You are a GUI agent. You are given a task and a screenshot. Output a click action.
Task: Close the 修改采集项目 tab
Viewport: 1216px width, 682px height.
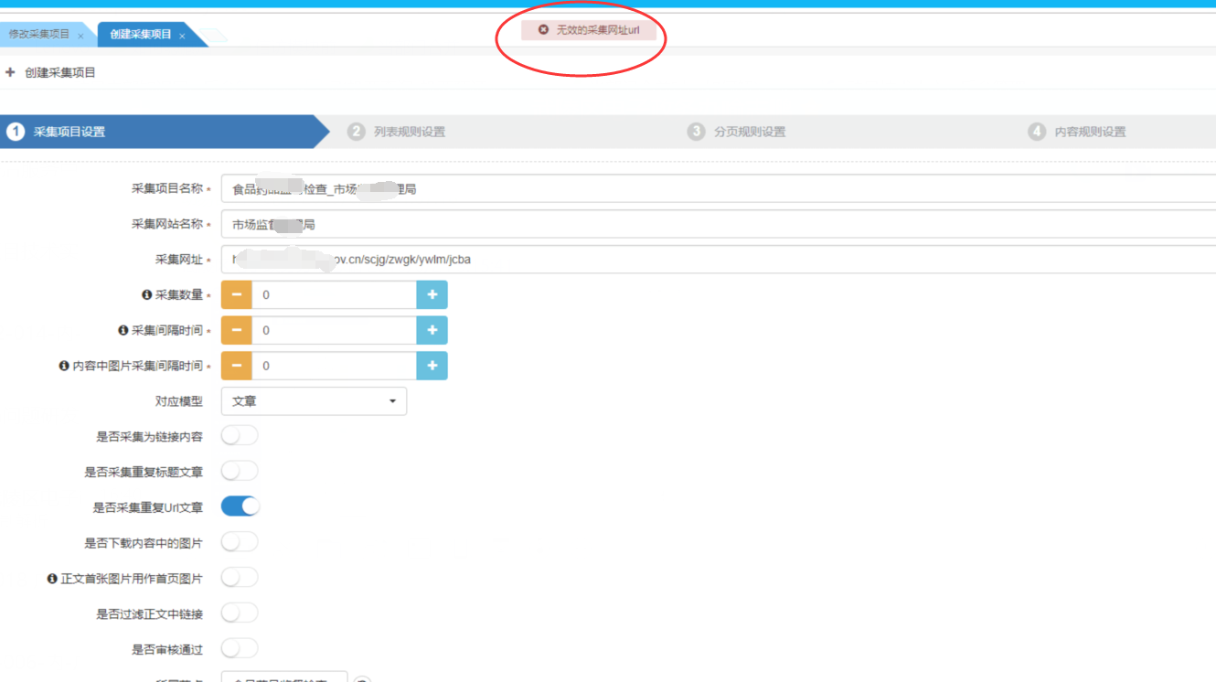[80, 36]
